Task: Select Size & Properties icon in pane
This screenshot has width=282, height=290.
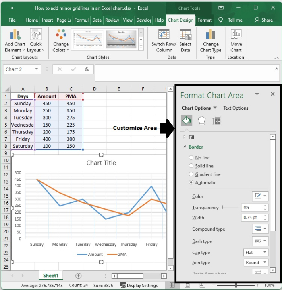Action: [216, 121]
